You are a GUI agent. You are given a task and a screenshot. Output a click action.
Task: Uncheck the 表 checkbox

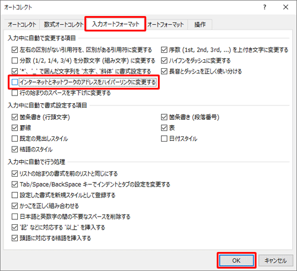coord(164,128)
